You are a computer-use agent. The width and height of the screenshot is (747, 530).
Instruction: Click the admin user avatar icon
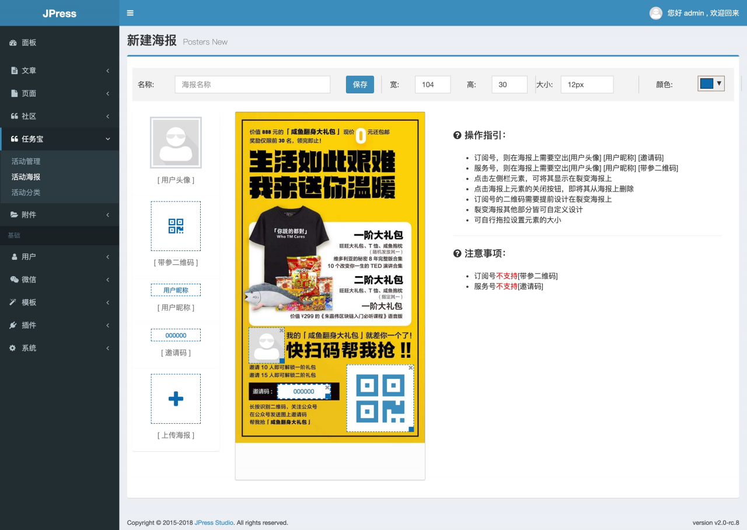pos(656,13)
